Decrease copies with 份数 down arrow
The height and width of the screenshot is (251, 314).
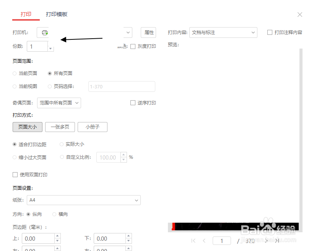pos(50,48)
